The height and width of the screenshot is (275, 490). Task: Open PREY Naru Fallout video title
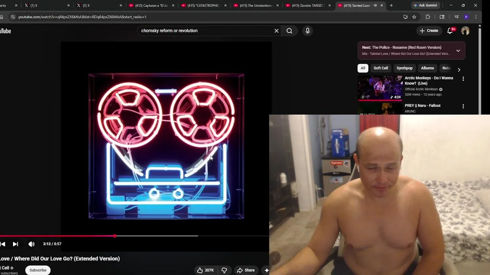click(x=423, y=105)
